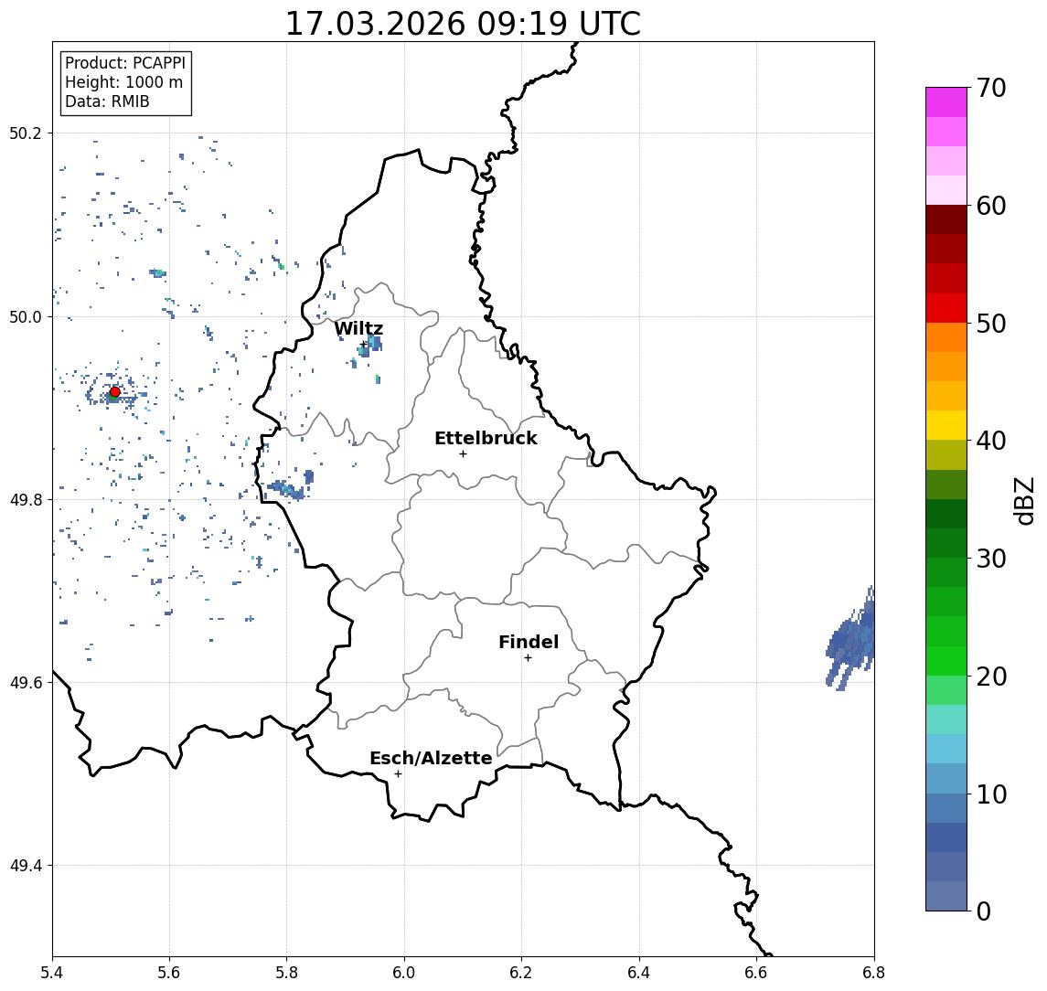Screen dimensions: 1047x991
Task: Click the dark red colorbar segment below 60
Action: (x=946, y=219)
